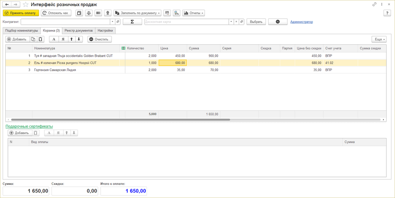Click the help question mark button
The width and height of the screenshot is (395, 198).
coord(387,13)
